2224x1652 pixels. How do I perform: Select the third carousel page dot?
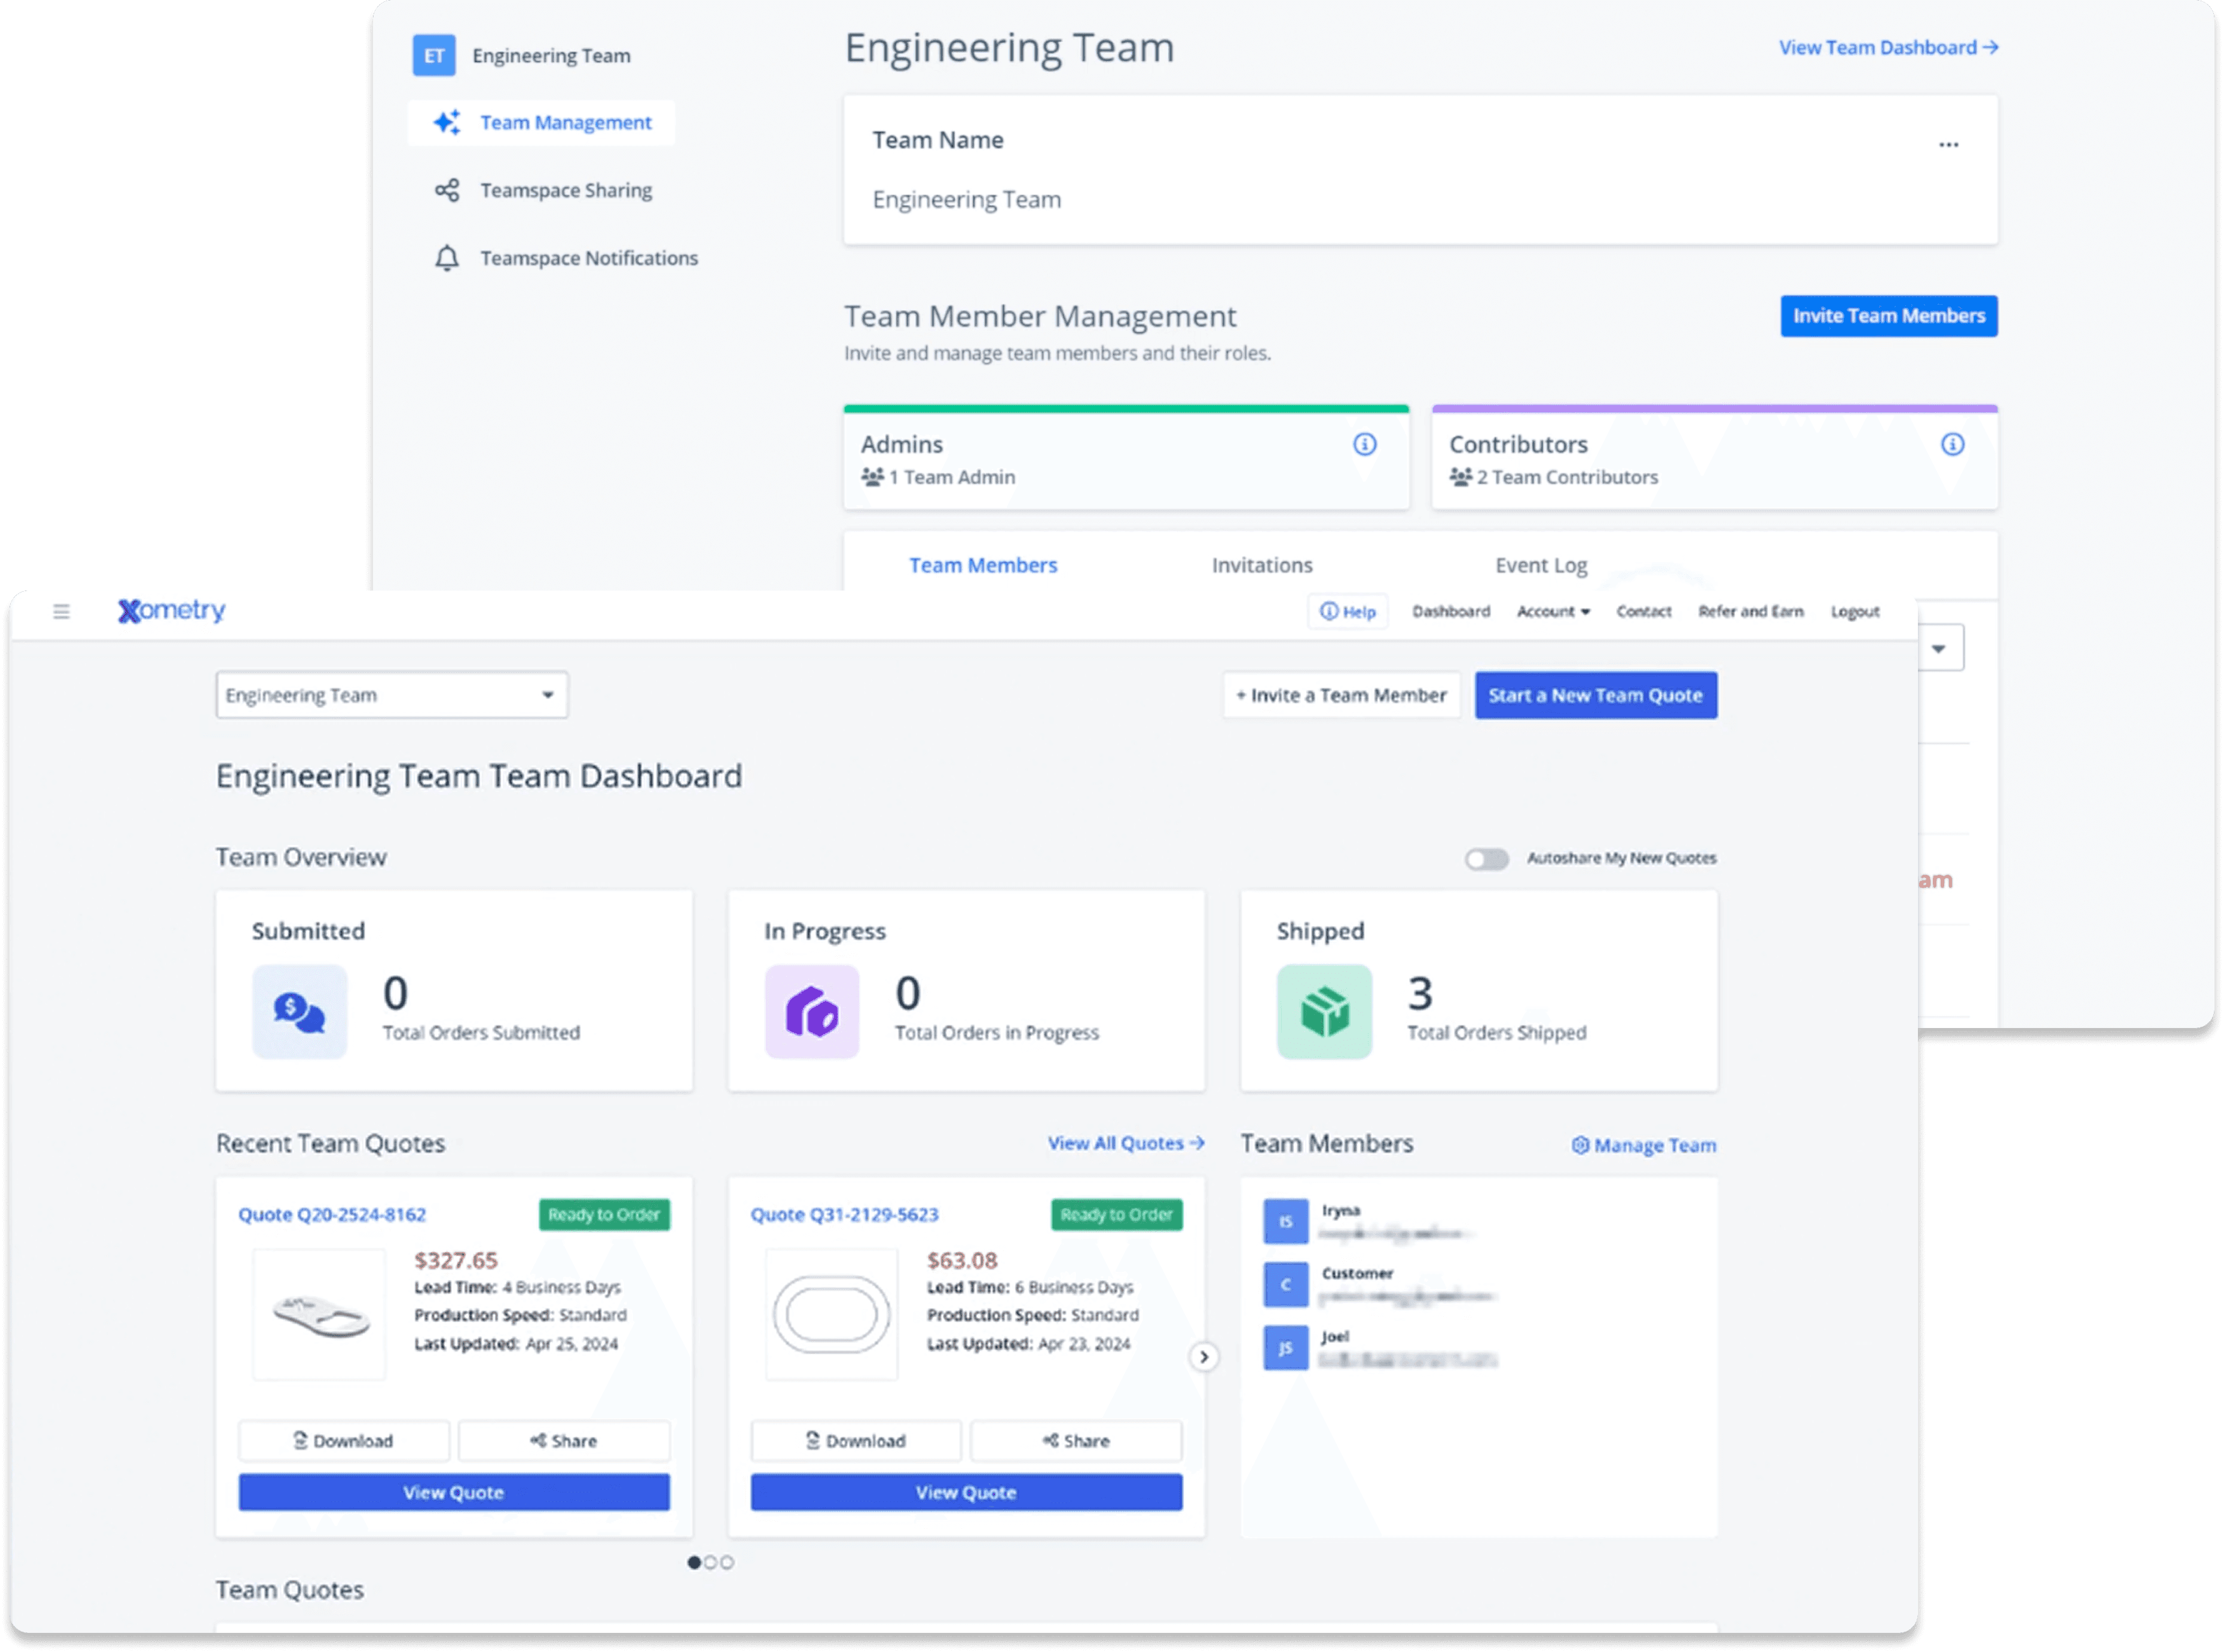tap(727, 1562)
